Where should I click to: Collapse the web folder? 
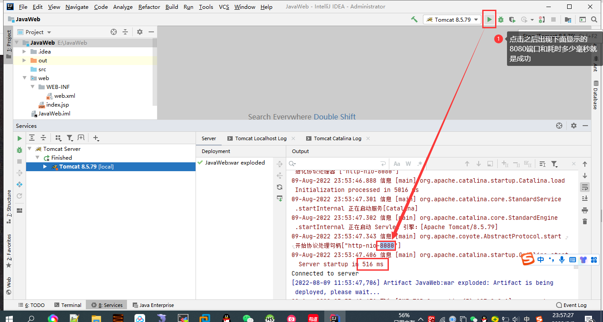25,78
